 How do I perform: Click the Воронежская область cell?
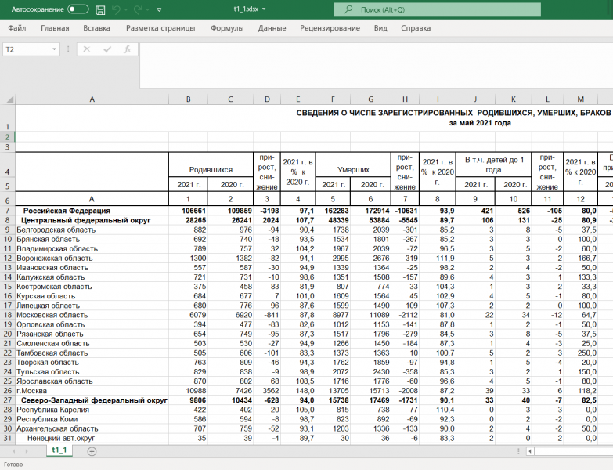[x=92, y=258]
